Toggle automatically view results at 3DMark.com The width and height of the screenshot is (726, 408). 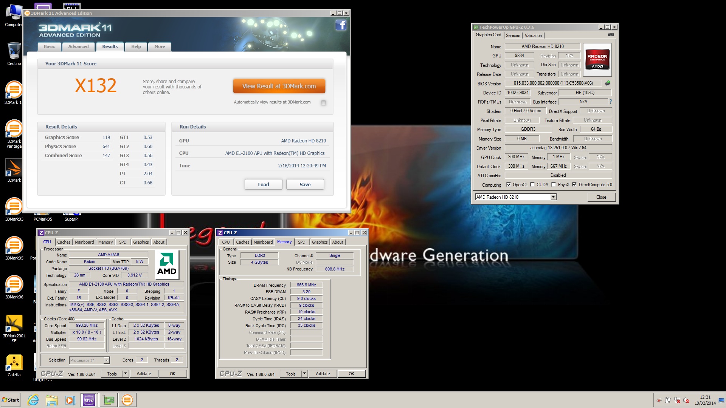(323, 103)
